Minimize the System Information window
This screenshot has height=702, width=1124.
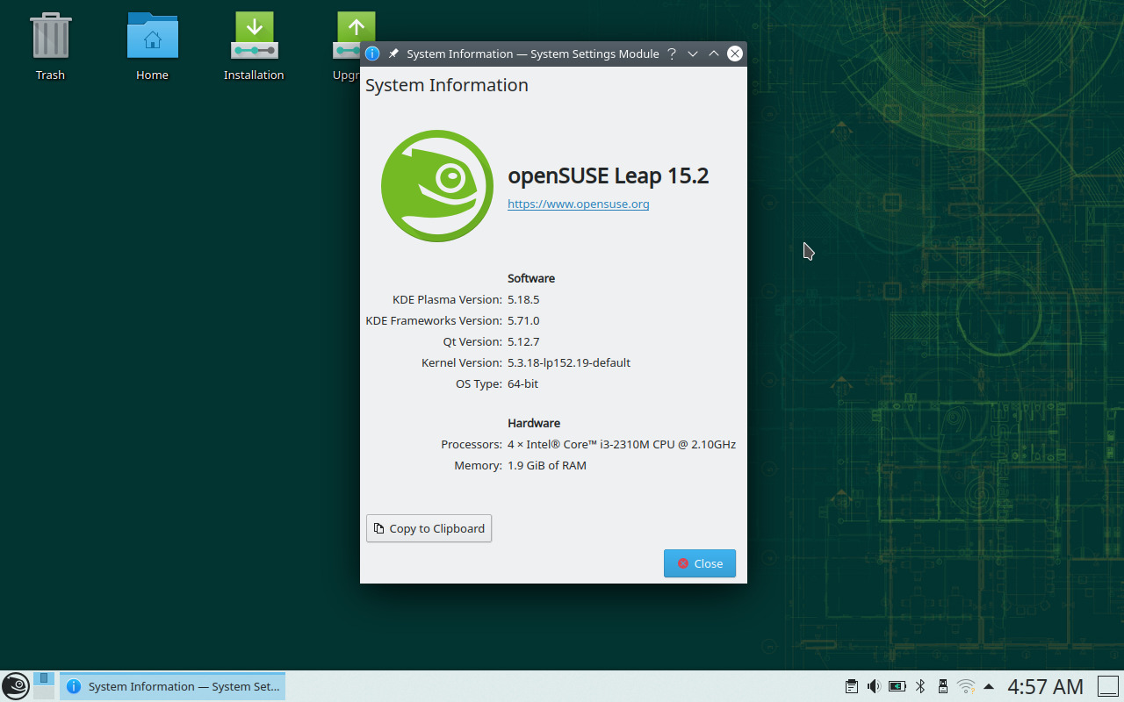tap(693, 54)
